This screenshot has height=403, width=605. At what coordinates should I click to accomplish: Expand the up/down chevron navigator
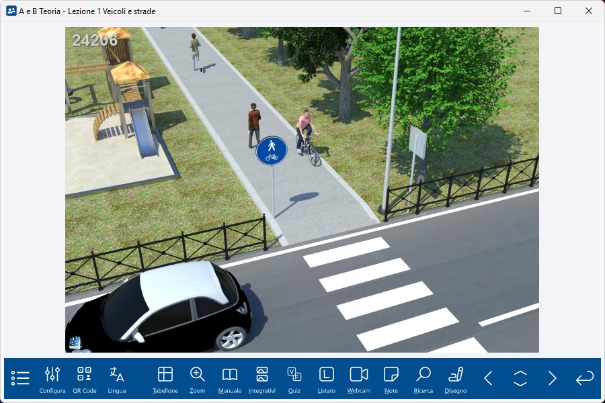pos(520,378)
